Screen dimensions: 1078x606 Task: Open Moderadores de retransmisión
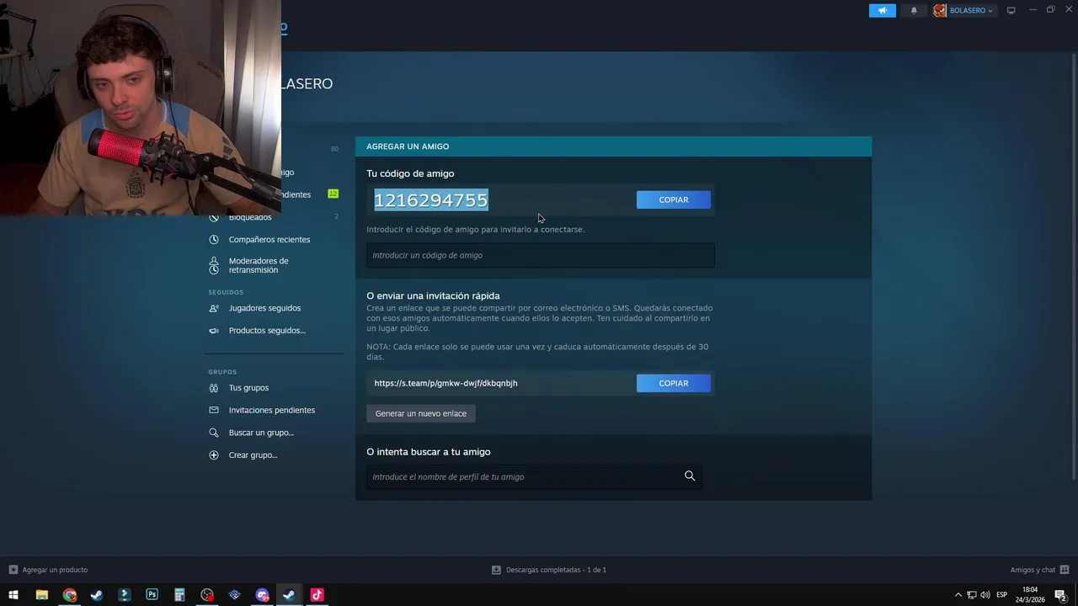258,265
